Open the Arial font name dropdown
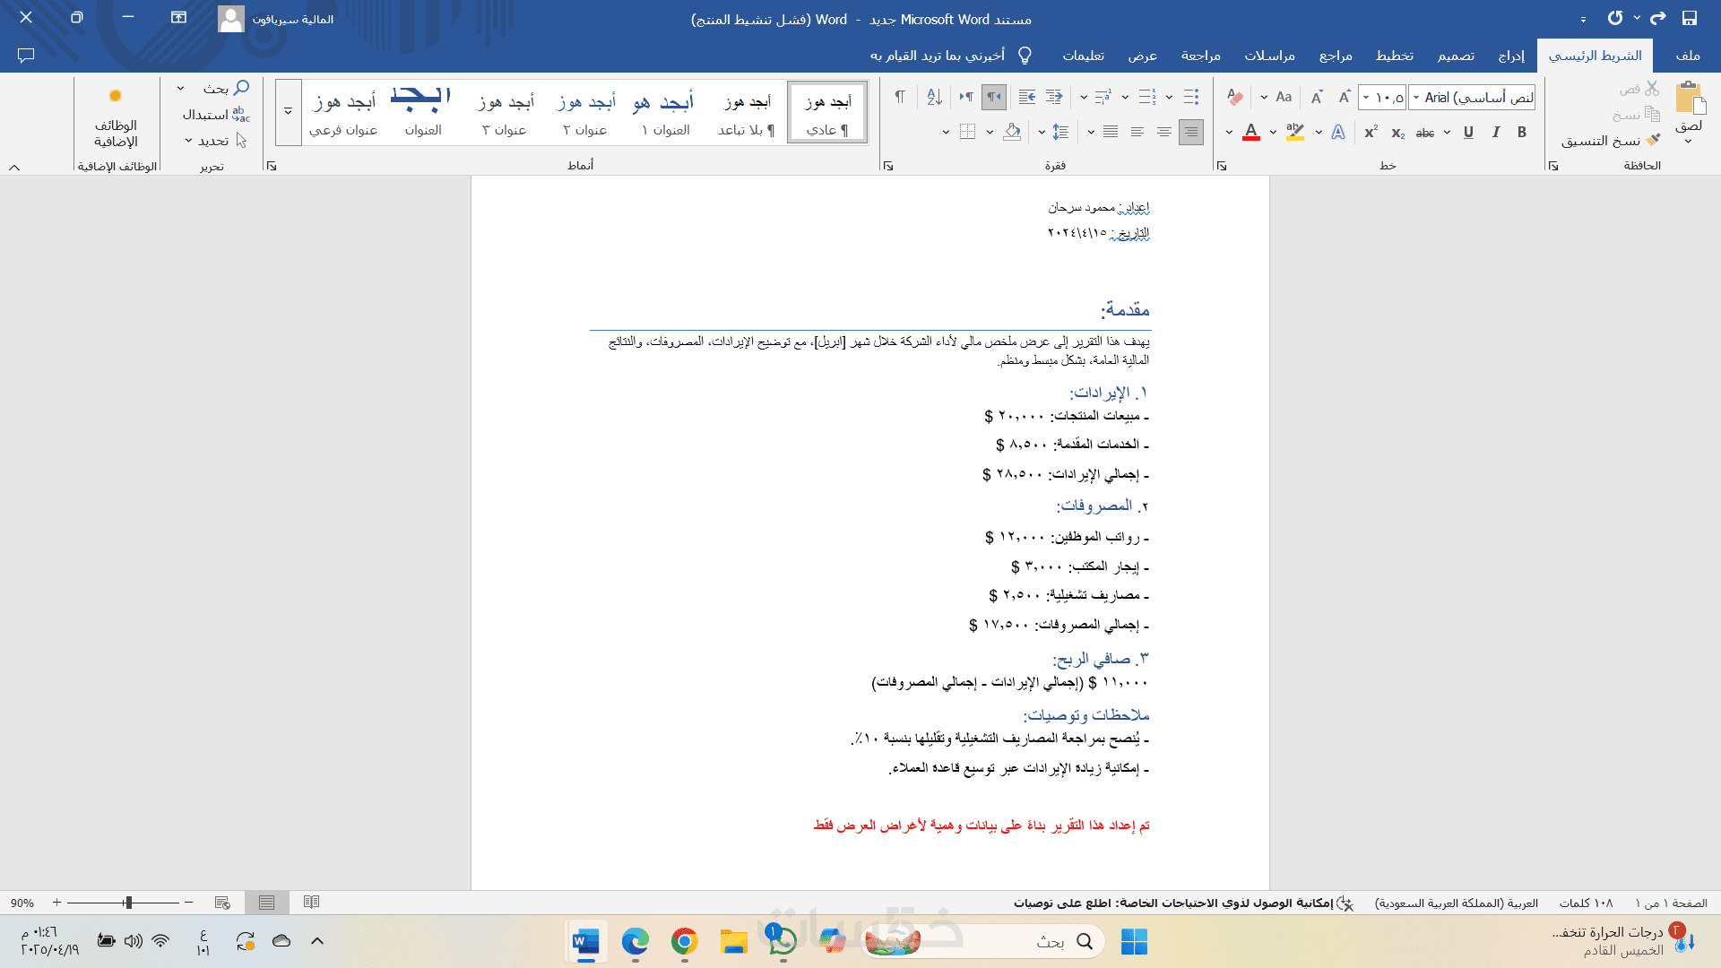Viewport: 1721px width, 968px height. tap(1416, 97)
